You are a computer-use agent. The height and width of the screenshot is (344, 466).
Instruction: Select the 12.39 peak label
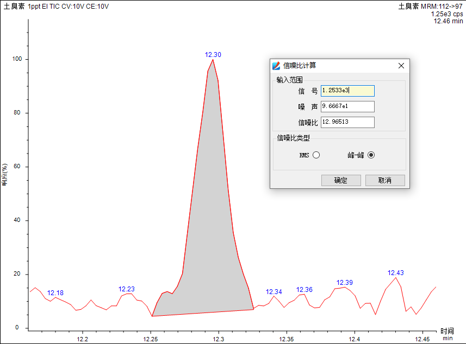click(x=345, y=283)
